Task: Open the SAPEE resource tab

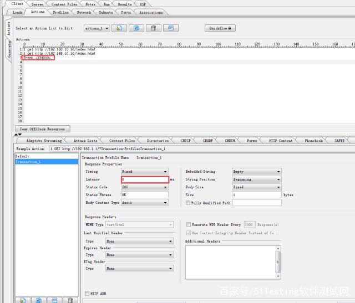Action: tap(339, 141)
